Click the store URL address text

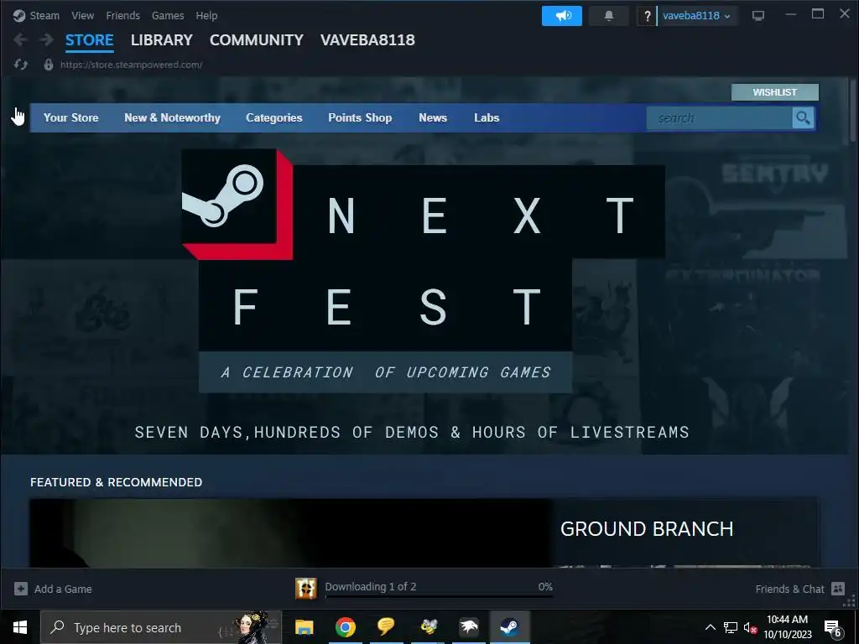131,65
